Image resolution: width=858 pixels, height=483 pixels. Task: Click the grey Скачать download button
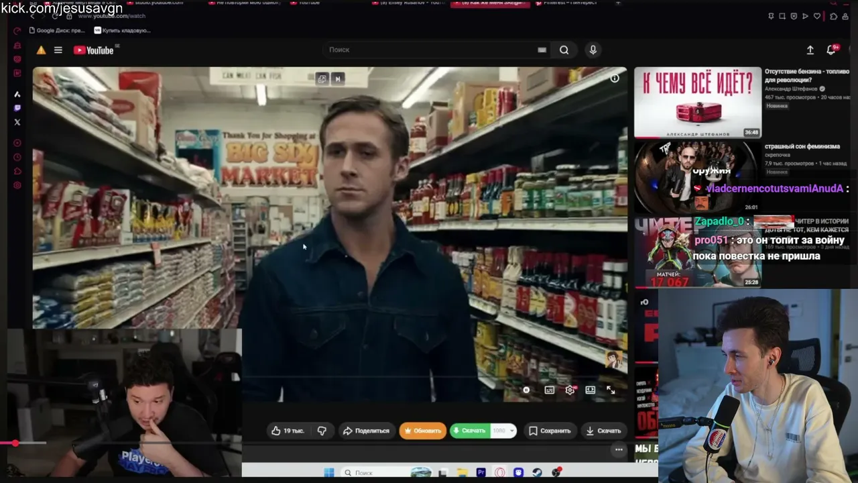point(603,431)
